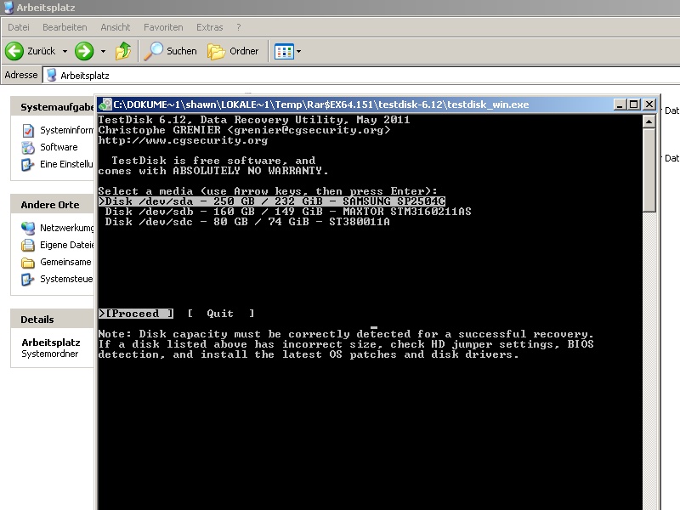Click the Eigene Dateien folder icon
The width and height of the screenshot is (680, 510).
click(x=28, y=245)
